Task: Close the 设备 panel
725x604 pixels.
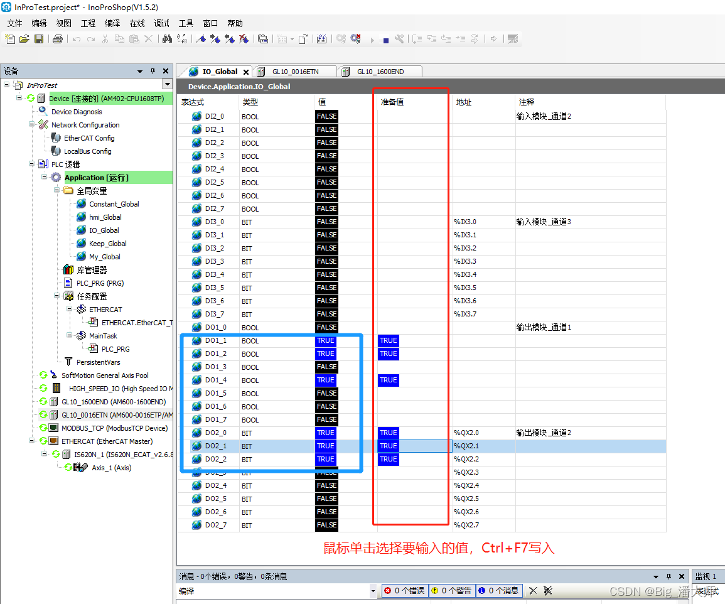Action: [166, 71]
